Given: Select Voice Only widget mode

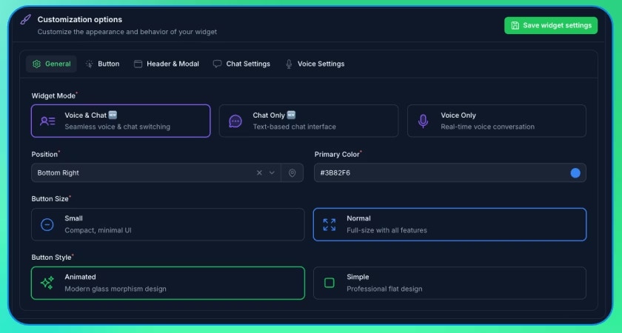Looking at the screenshot, I should pyautogui.click(x=497, y=121).
